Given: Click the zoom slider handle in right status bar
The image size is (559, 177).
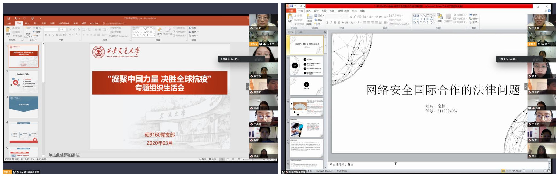Looking at the screenshot, I should pos(533,171).
